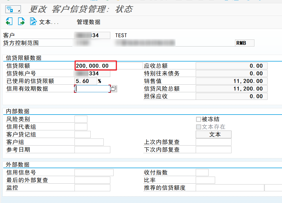Viewport: 282px width, 203px height.
Task: Click the 风险类别 input field
Action: coord(81,119)
